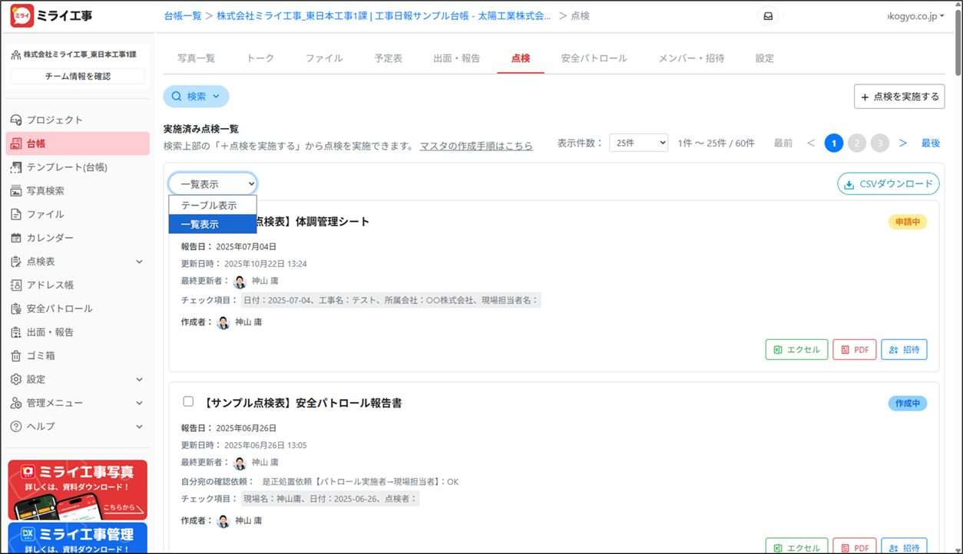The width and height of the screenshot is (963, 554).
Task: Click the 点検を実施する button
Action: 898,97
